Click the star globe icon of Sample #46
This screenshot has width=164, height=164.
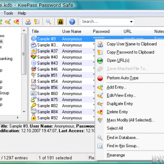(x=34, y=69)
